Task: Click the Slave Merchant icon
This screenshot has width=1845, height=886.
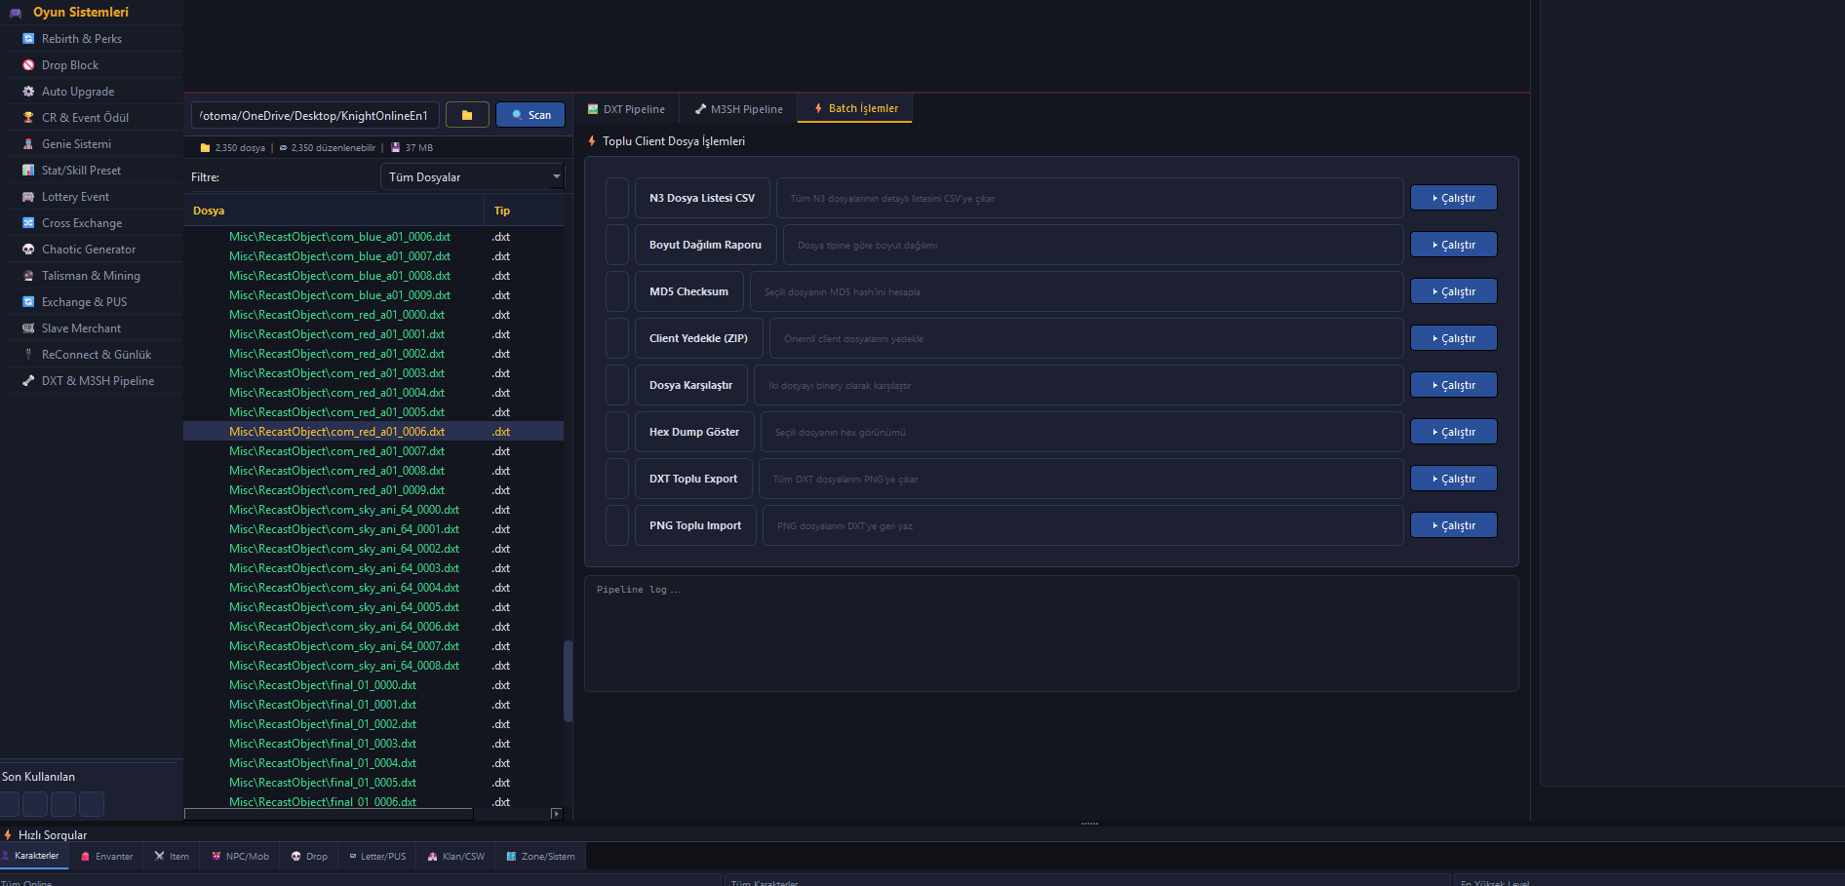Action: pos(28,328)
